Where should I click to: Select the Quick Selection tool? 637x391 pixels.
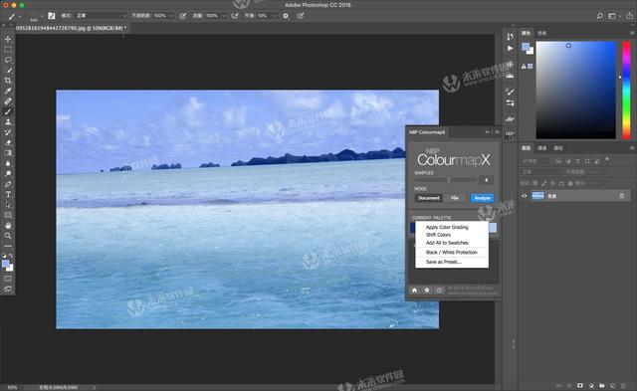pyautogui.click(x=8, y=70)
